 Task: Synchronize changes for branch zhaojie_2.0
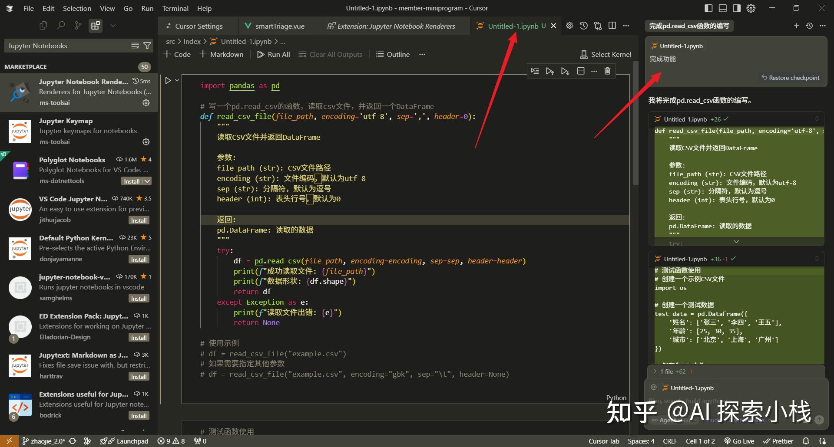coord(73,441)
